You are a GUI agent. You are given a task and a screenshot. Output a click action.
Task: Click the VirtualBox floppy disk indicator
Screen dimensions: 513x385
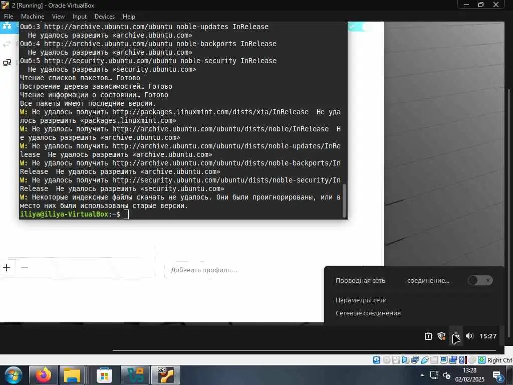396,360
